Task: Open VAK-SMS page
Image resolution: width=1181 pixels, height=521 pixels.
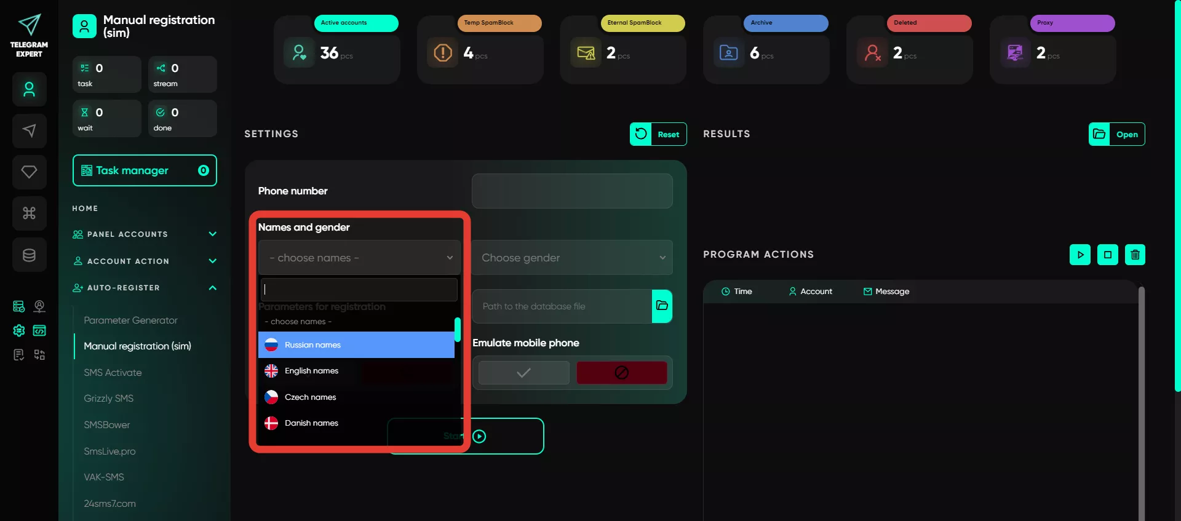Action: [103, 477]
